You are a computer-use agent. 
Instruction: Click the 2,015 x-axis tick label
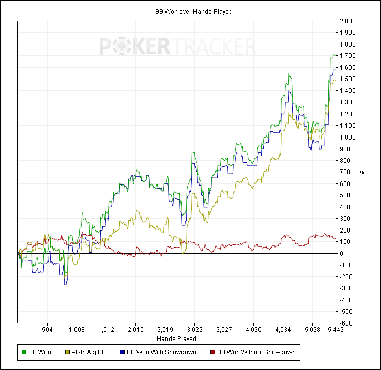(x=135, y=330)
